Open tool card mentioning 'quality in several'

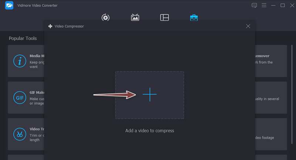coord(271,98)
